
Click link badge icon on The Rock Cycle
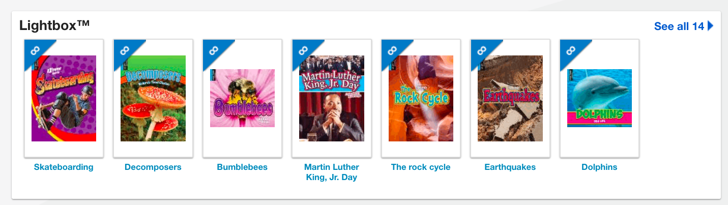click(393, 50)
